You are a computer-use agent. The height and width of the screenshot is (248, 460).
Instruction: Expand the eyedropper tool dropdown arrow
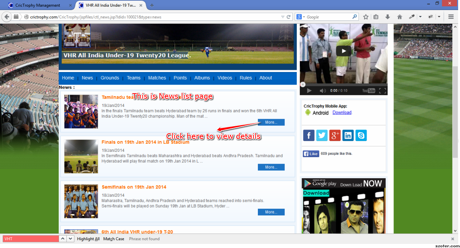click(x=420, y=17)
